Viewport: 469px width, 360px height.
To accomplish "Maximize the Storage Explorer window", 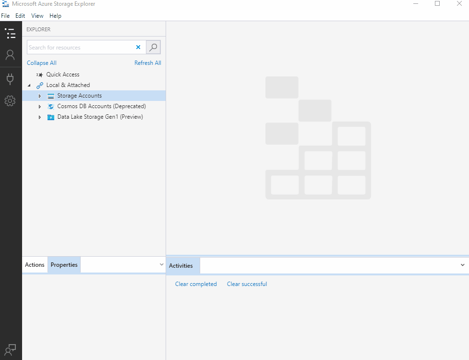I will pyautogui.click(x=437, y=3).
